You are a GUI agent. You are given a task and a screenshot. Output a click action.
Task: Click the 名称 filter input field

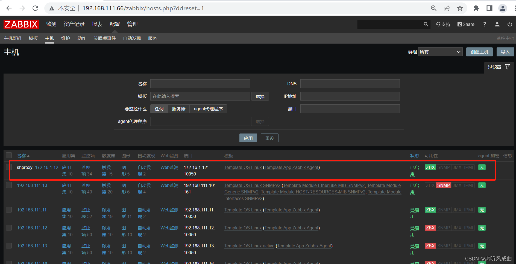click(x=200, y=84)
